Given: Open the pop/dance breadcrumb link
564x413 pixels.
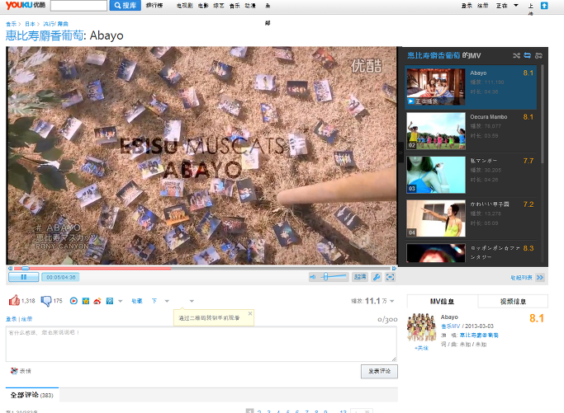Looking at the screenshot, I should coord(56,24).
